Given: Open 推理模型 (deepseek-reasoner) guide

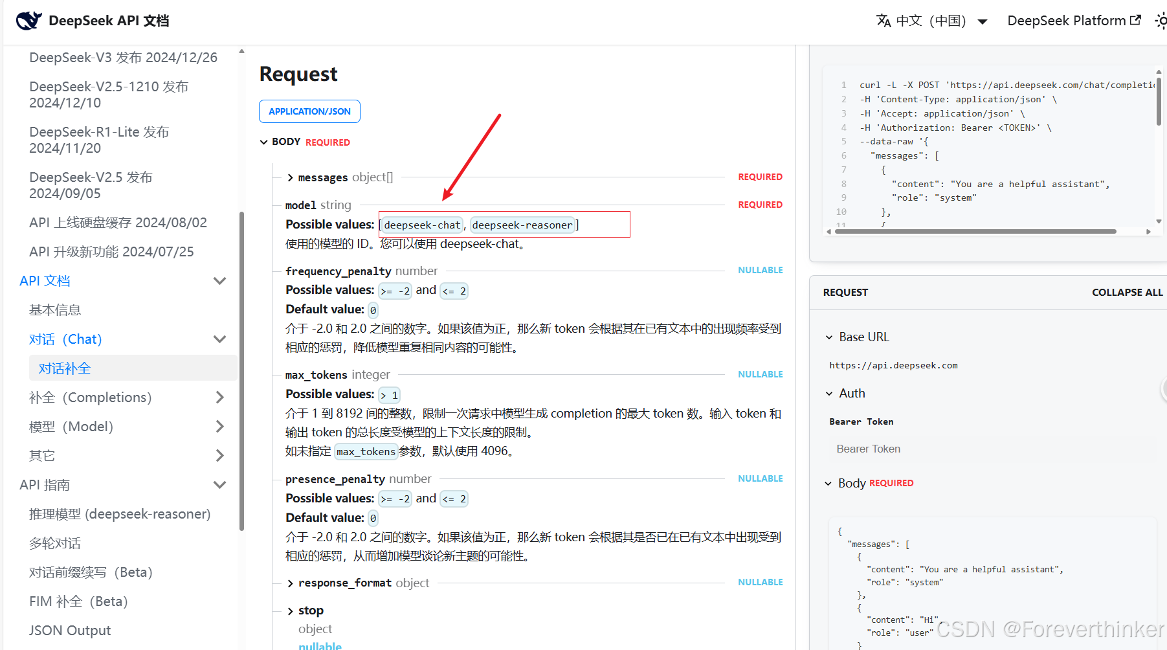Looking at the screenshot, I should click(x=120, y=514).
